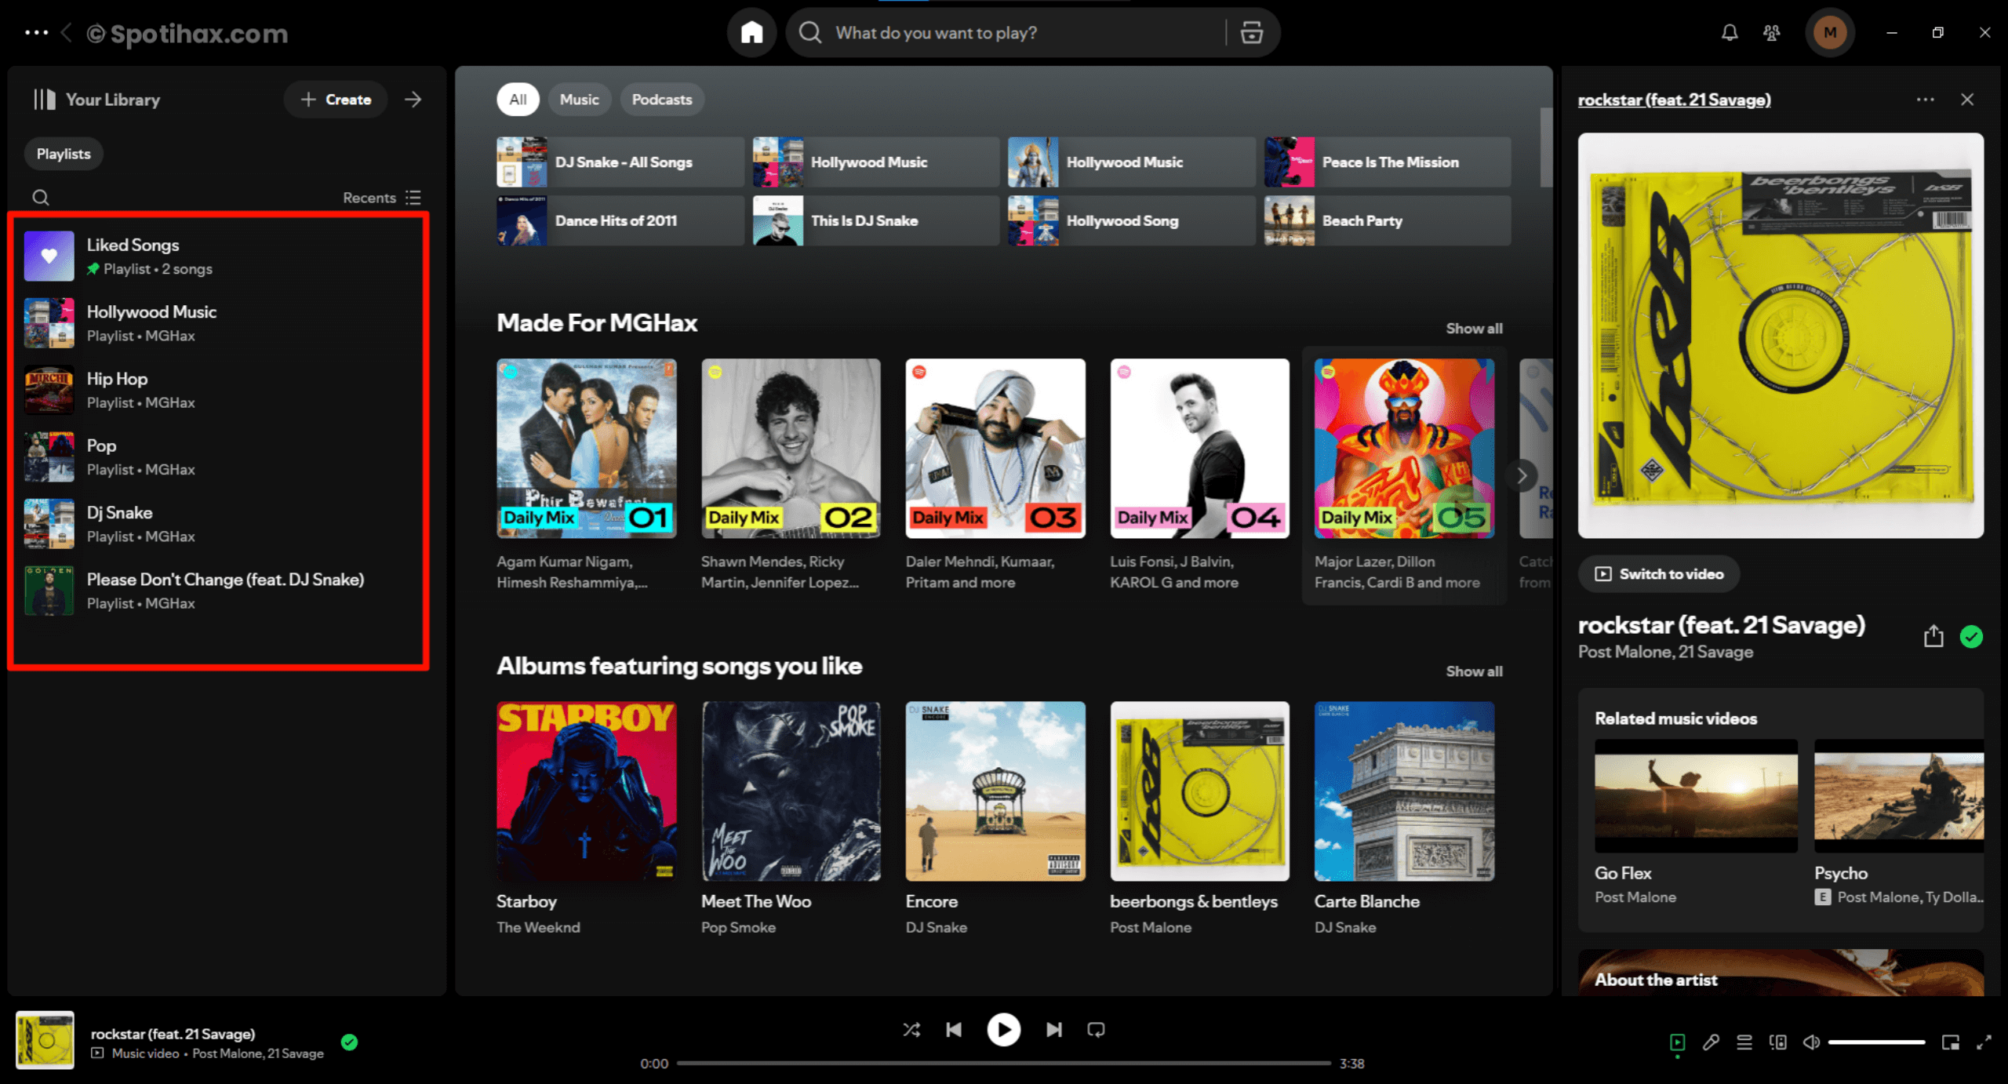2008x1084 pixels.
Task: Close the now playing panel
Action: 1966,99
